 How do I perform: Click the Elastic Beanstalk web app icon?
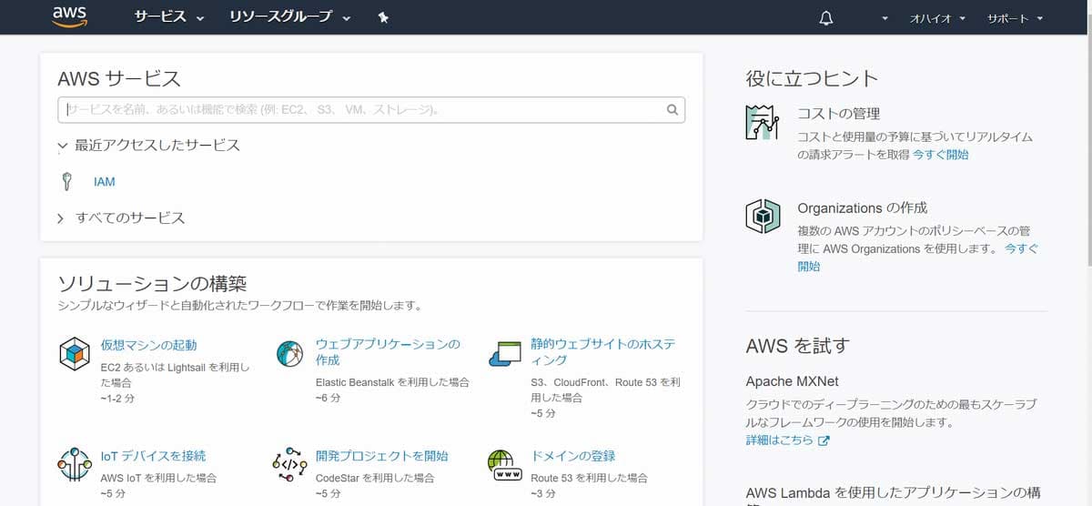tap(289, 353)
